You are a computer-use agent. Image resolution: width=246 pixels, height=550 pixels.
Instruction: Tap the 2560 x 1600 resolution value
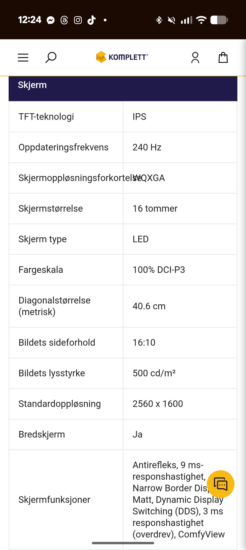coord(158,404)
